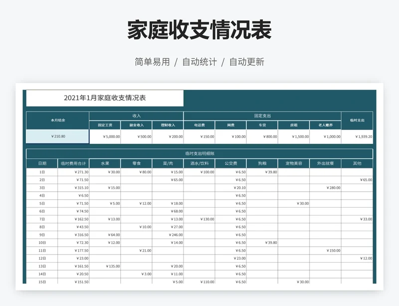Select the 4日 date cell
This screenshot has width=399, height=306.
click(42, 196)
